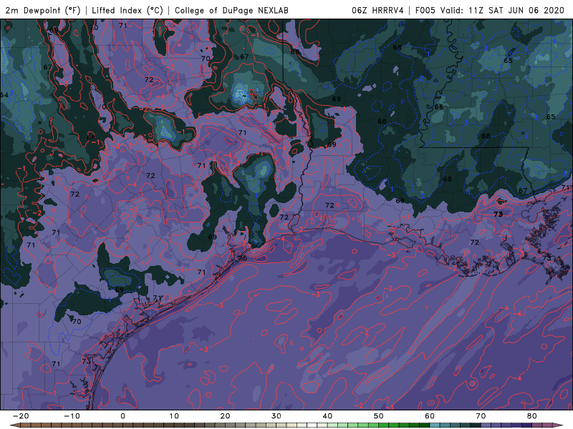The width and height of the screenshot is (573, 429).
Task: Click the "64" dewpoint value at left edge
Action: (4, 95)
